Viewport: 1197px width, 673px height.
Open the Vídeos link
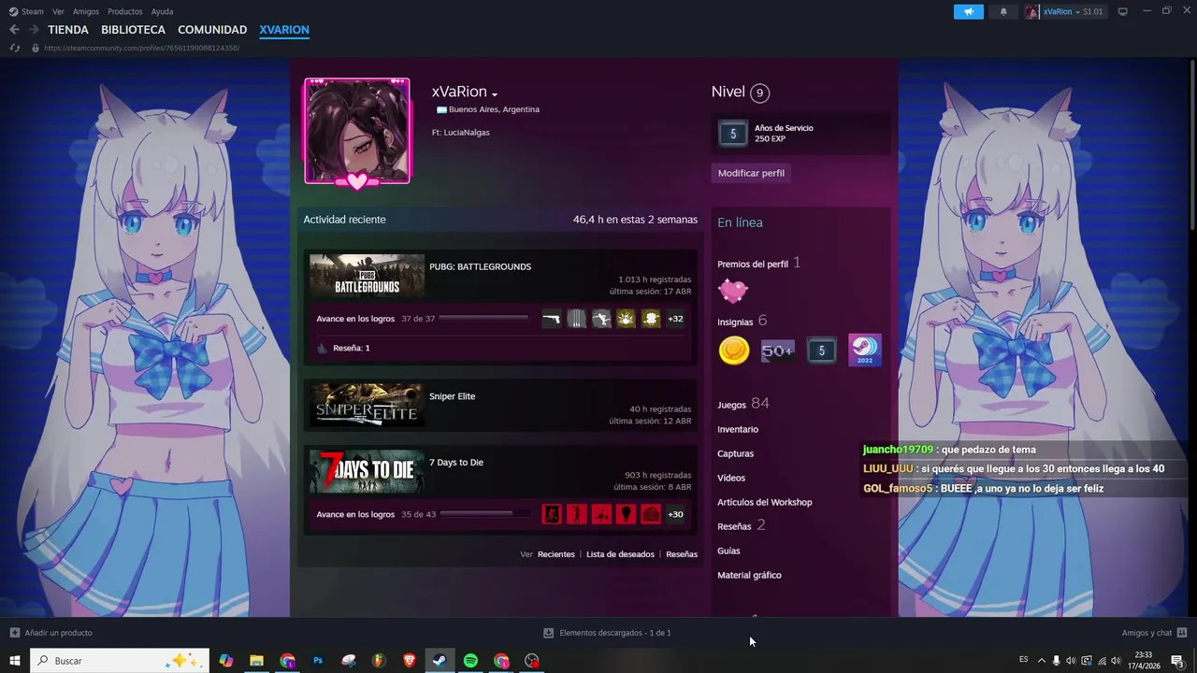tap(731, 478)
